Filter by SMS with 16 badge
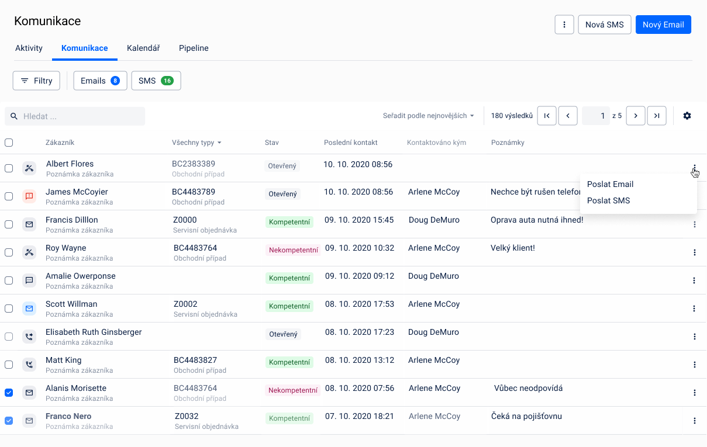The width and height of the screenshot is (707, 447). (x=156, y=81)
